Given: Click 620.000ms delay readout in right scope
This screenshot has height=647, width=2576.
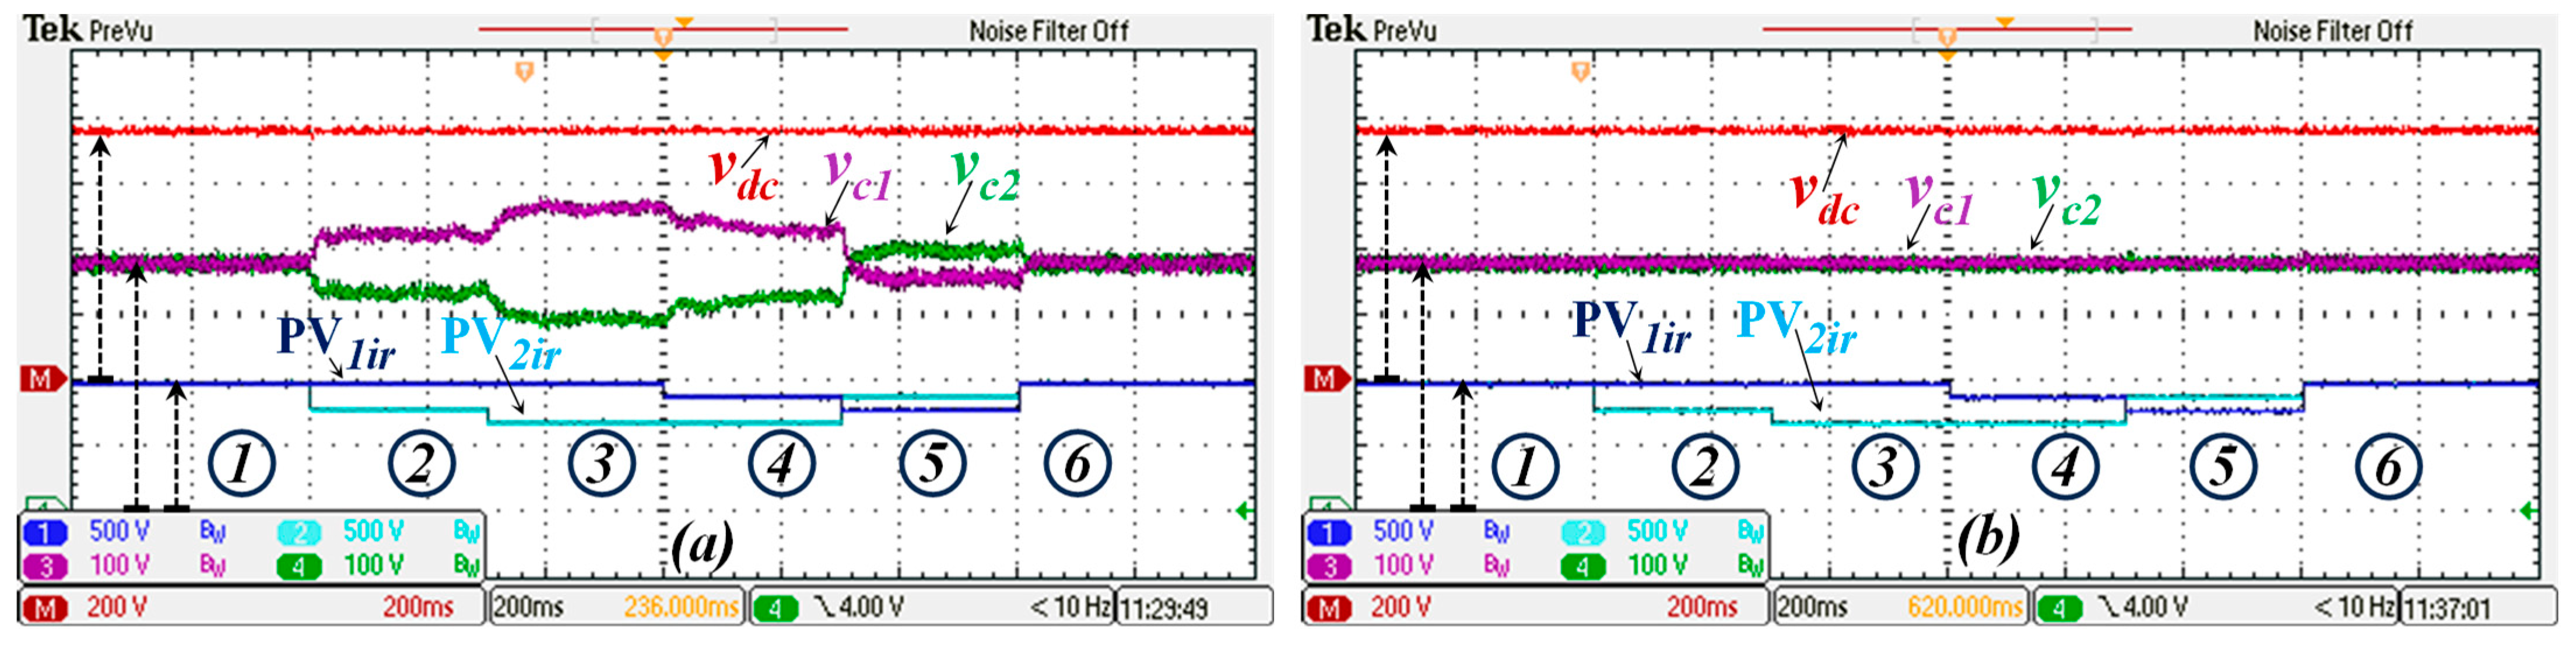Looking at the screenshot, I should tap(1965, 607).
